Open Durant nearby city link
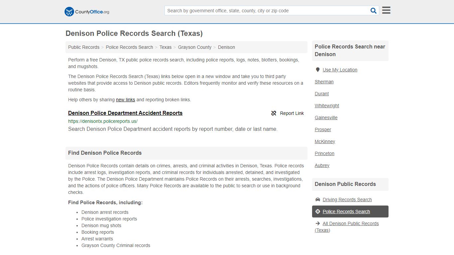This screenshot has width=454, height=255. (x=322, y=94)
